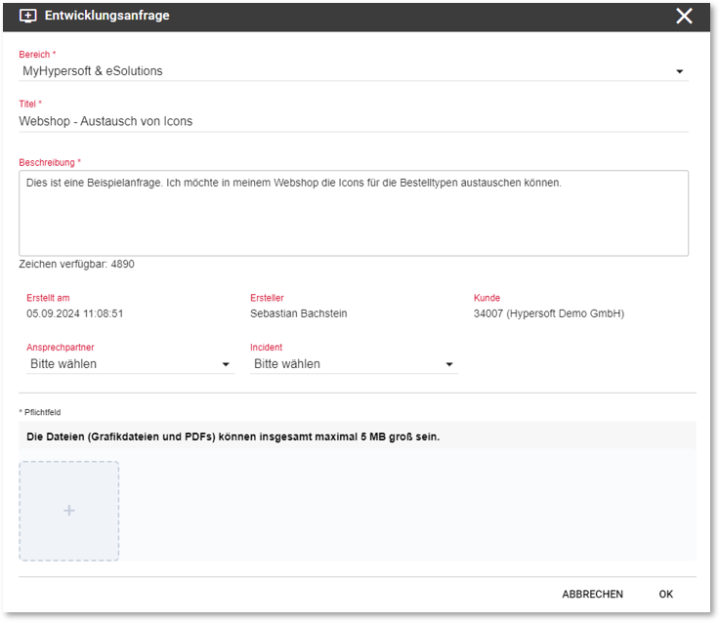The height and width of the screenshot is (623, 719).
Task: Focus the Titel input with 'Webshop - Austausch von Icons'
Action: pos(354,121)
